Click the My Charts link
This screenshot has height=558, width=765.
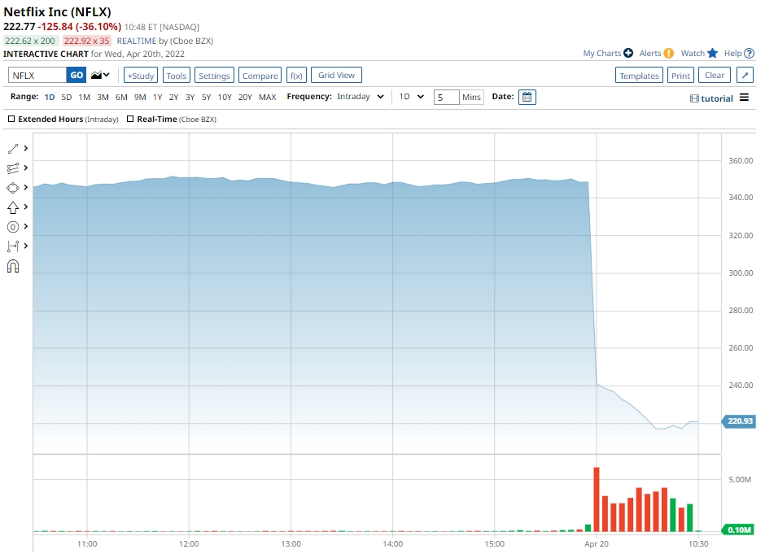click(x=602, y=53)
